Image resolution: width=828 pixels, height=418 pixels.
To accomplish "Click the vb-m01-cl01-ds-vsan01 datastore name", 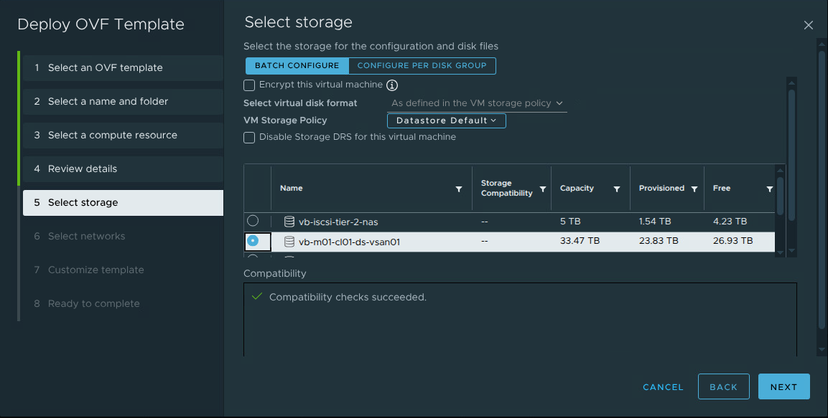I will tap(349, 242).
